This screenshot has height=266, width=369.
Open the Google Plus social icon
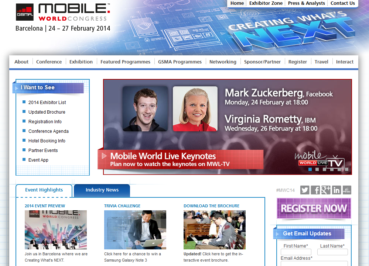326,190
